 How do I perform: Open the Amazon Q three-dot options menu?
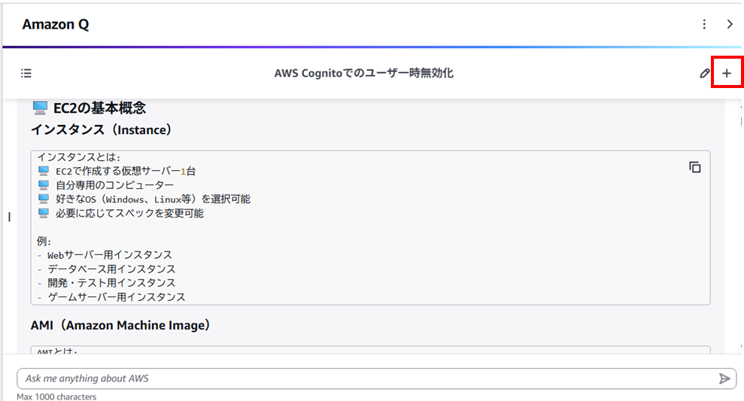click(704, 24)
